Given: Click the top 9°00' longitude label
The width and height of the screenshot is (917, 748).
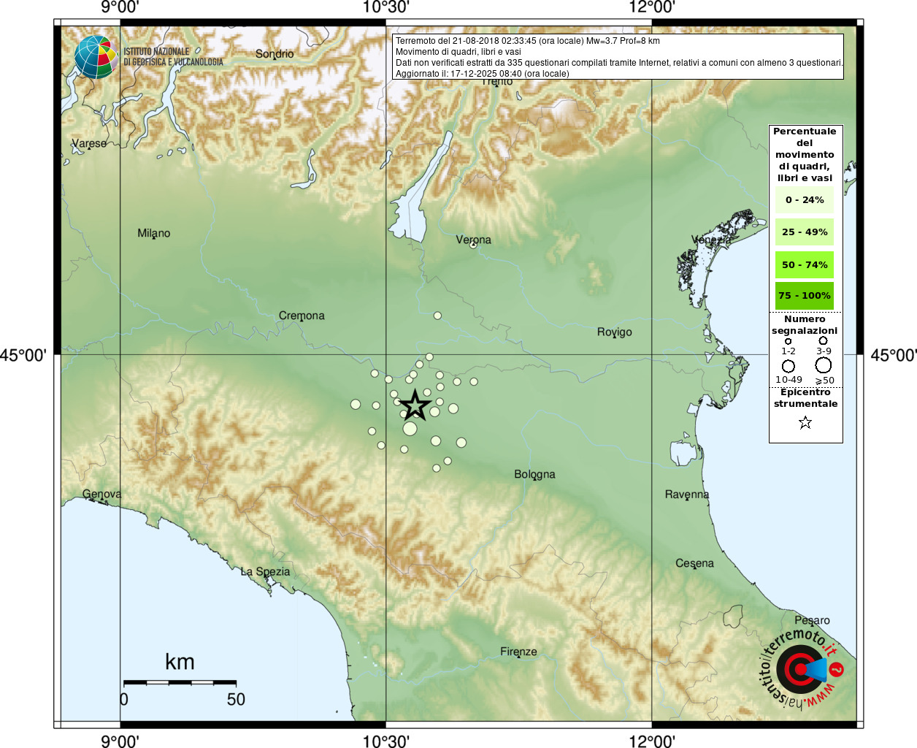Looking at the screenshot, I should click(x=120, y=7).
